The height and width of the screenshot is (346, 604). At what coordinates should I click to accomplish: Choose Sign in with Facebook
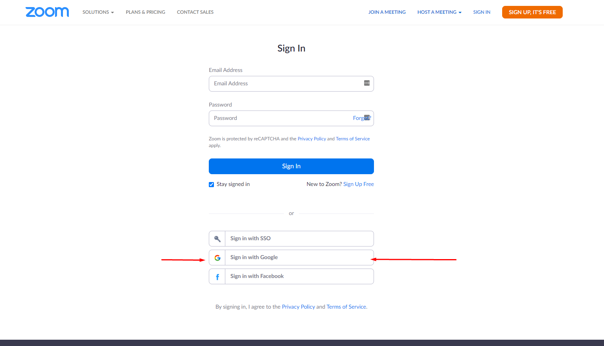[x=299, y=276]
